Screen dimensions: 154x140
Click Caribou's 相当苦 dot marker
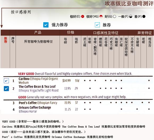(x=149, y=80)
